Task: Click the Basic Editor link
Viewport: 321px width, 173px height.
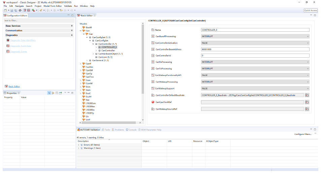Action: (14, 86)
